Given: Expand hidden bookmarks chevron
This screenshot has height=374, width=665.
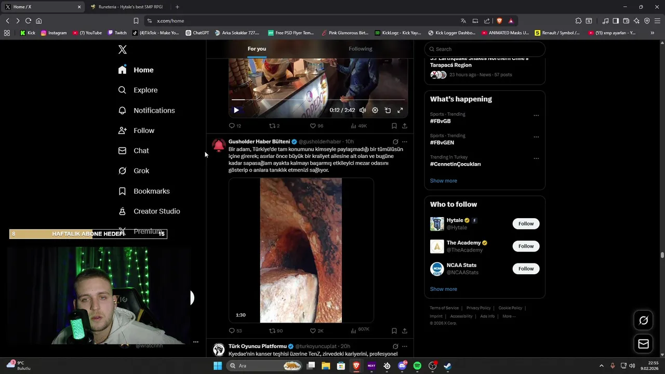Looking at the screenshot, I should coord(653,33).
